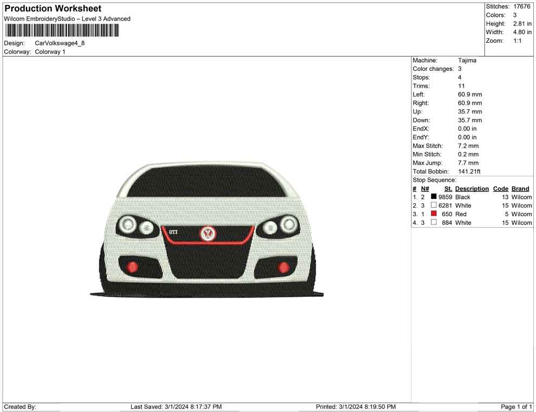Click the 'N#' column header

coord(425,189)
